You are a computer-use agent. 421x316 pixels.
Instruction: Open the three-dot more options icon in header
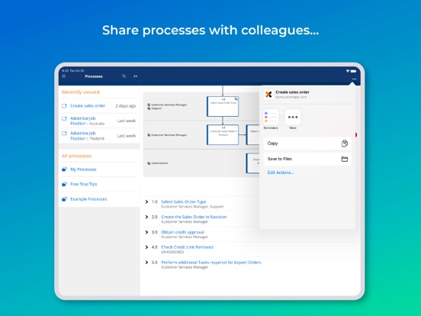[x=354, y=79]
